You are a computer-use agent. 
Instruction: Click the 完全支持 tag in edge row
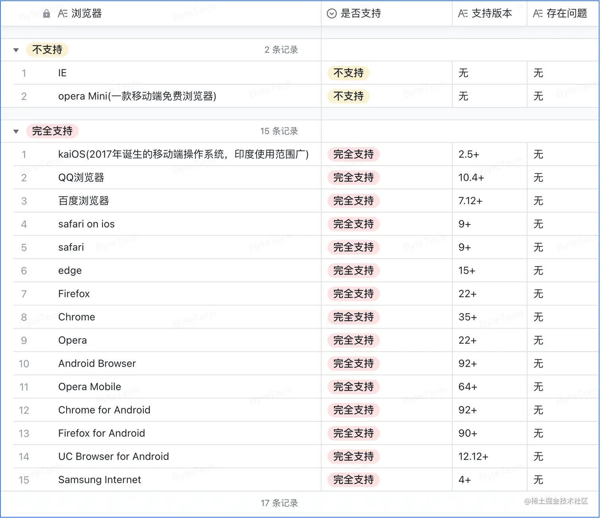(353, 271)
